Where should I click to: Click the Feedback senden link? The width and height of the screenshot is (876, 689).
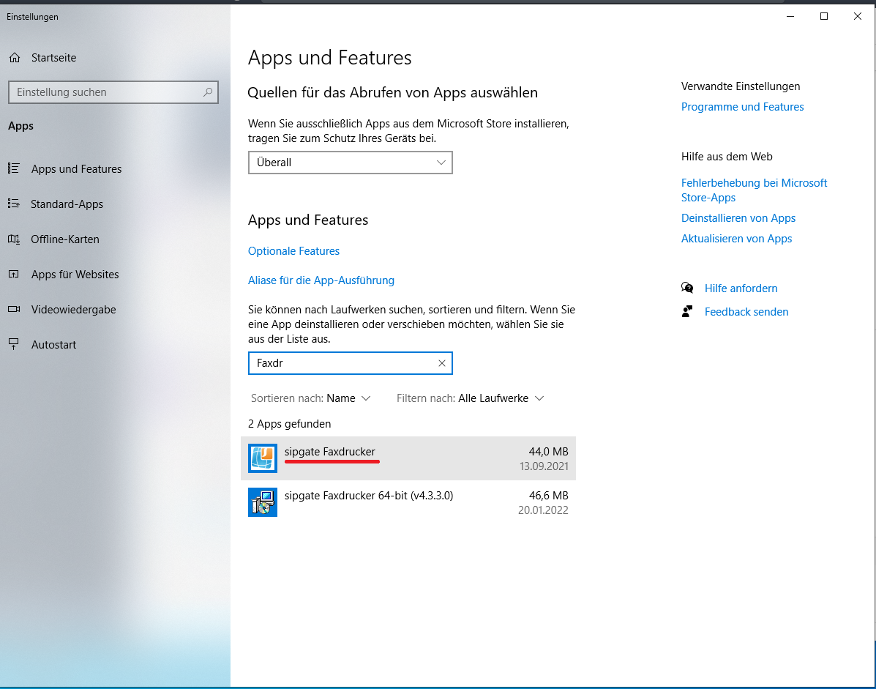pyautogui.click(x=746, y=312)
